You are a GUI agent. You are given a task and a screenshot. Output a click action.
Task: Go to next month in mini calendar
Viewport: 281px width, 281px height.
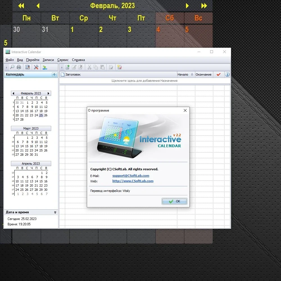pos(48,93)
